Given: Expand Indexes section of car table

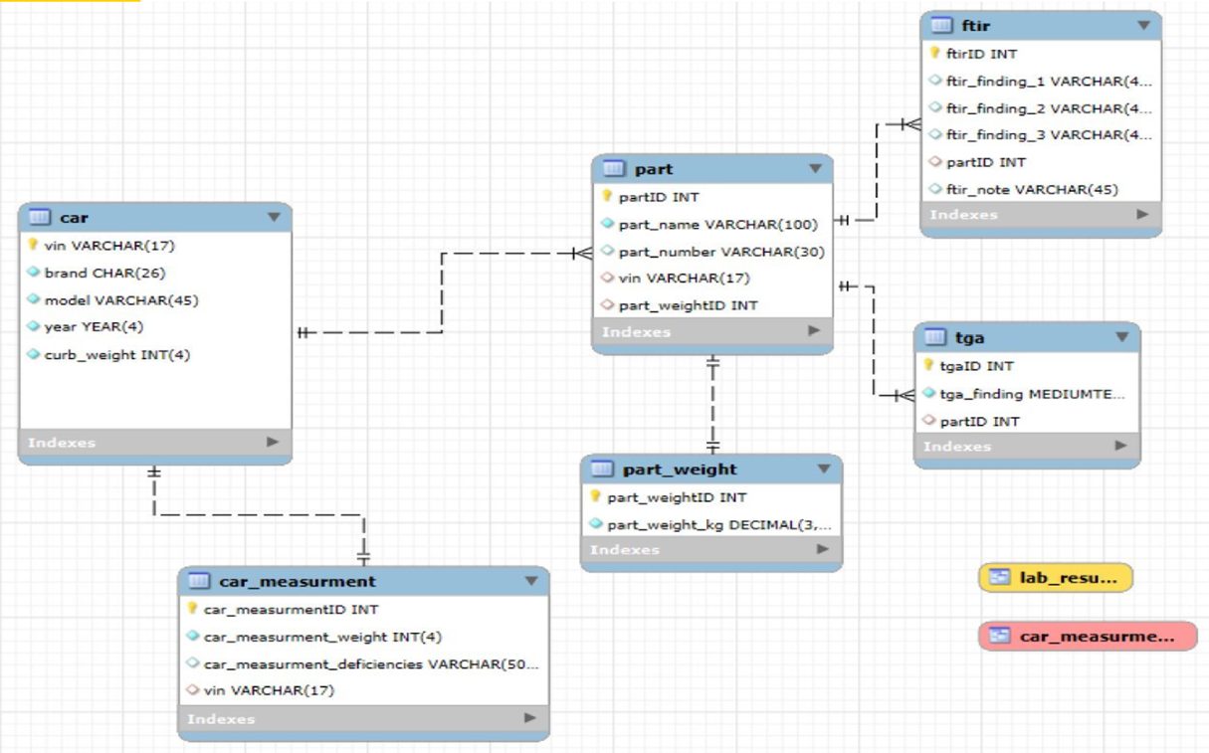Looking at the screenshot, I should 273,442.
